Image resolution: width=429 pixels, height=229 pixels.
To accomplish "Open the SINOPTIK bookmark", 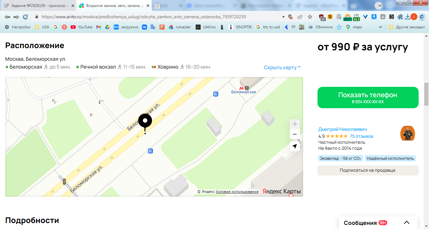I will click(x=240, y=27).
